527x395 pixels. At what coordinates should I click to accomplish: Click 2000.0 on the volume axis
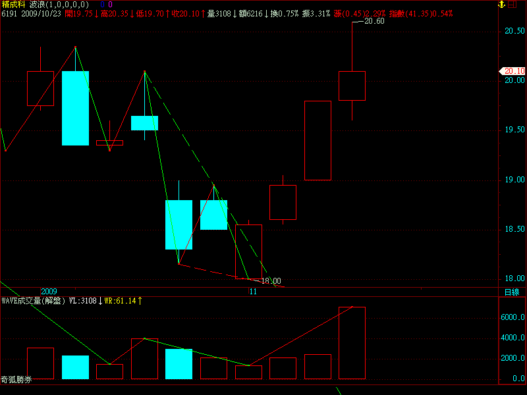pos(513,358)
